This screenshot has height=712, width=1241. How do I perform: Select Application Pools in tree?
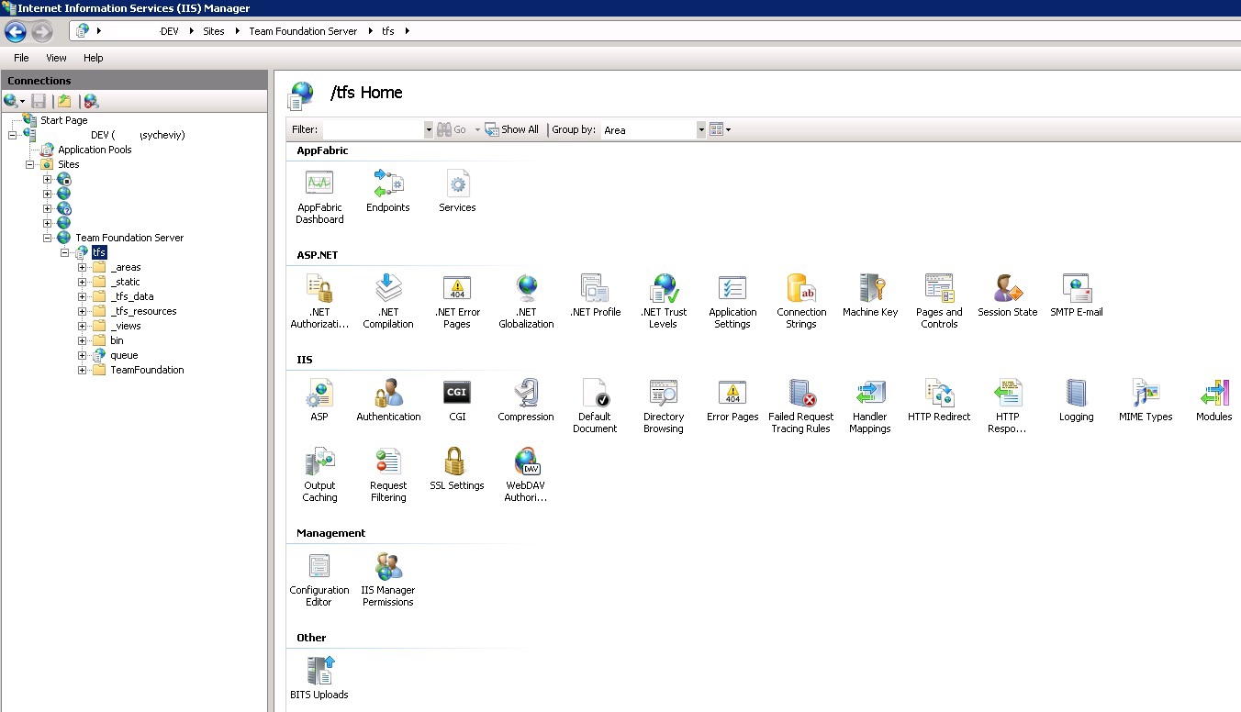pyautogui.click(x=95, y=150)
